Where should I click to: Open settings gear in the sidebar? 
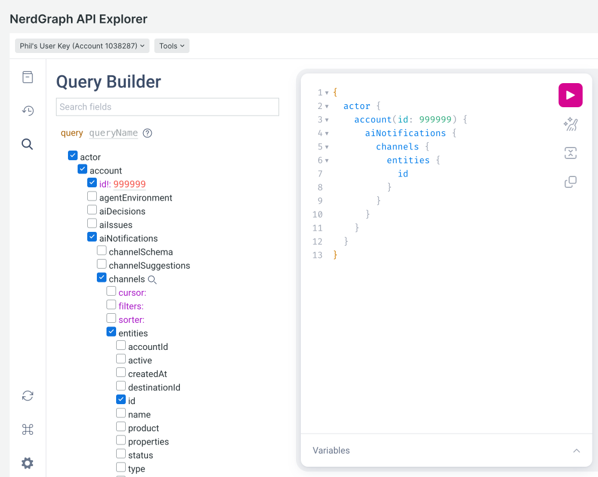(x=28, y=463)
